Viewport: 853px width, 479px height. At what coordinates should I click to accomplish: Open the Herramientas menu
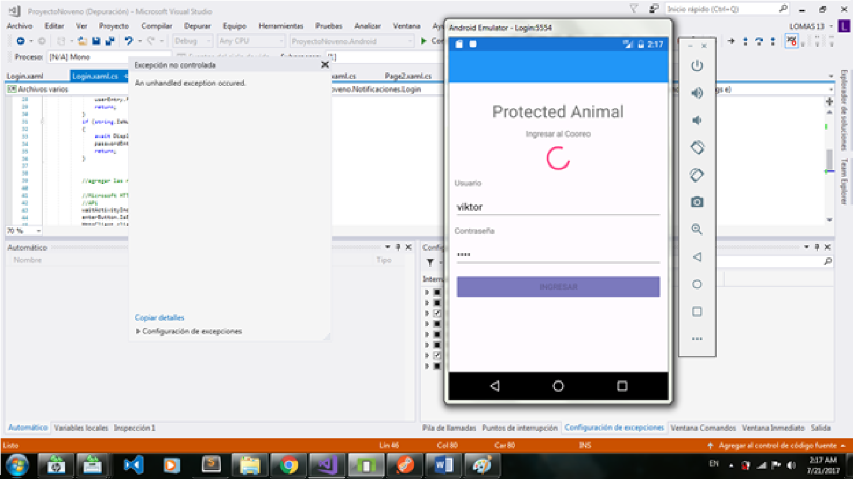click(x=280, y=26)
